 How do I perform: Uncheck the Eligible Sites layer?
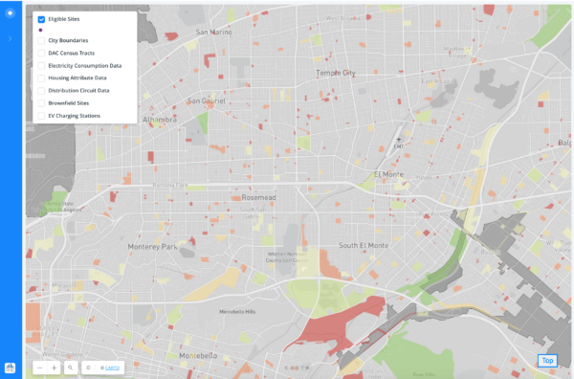coord(41,19)
